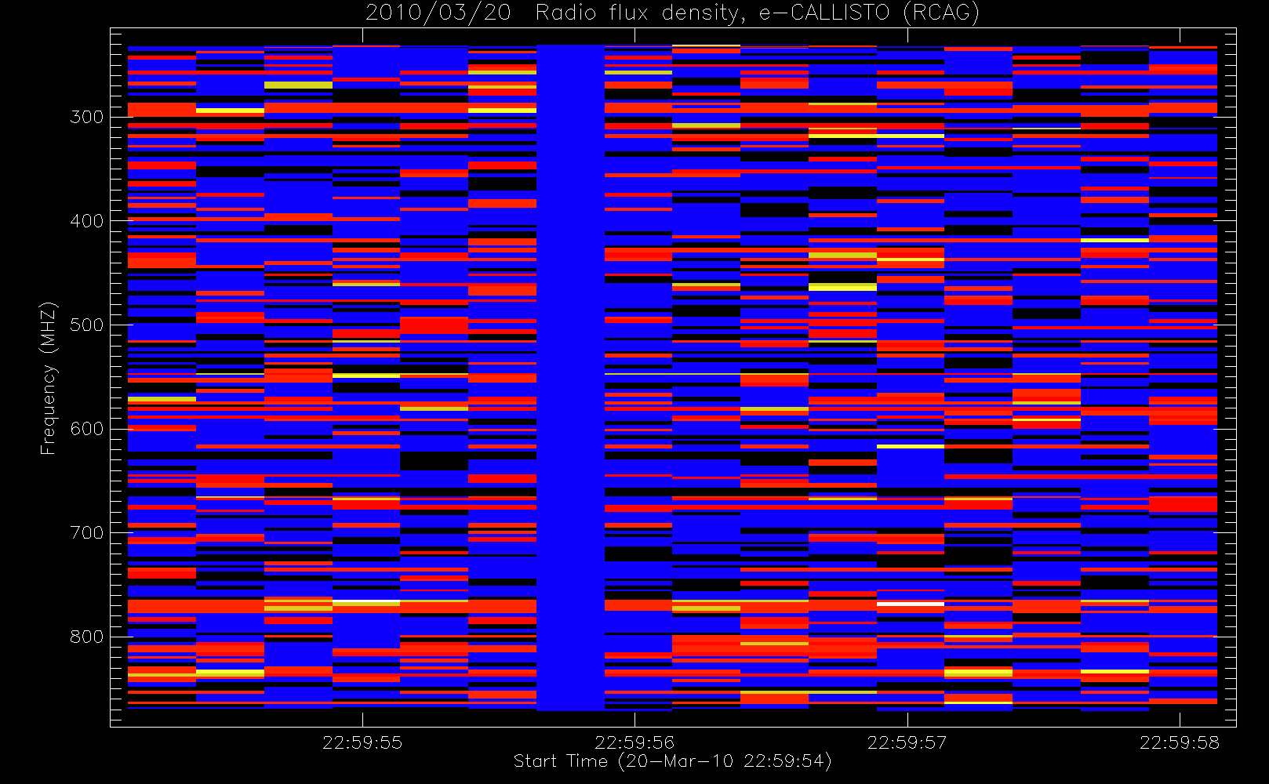Screen dimensions: 1269x784
Task: Click the 22:59:56 time tick label
Action: coord(634,742)
